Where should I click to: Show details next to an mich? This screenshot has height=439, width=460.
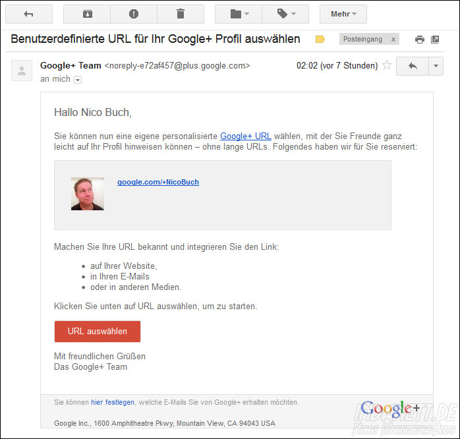point(78,80)
